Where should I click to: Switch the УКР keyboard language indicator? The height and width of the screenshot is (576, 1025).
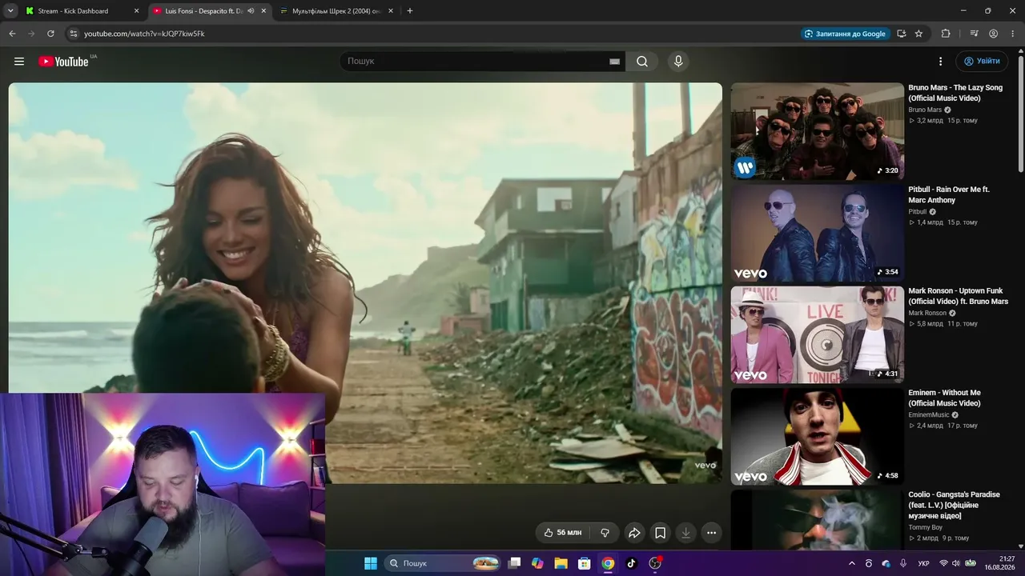pyautogui.click(x=923, y=563)
